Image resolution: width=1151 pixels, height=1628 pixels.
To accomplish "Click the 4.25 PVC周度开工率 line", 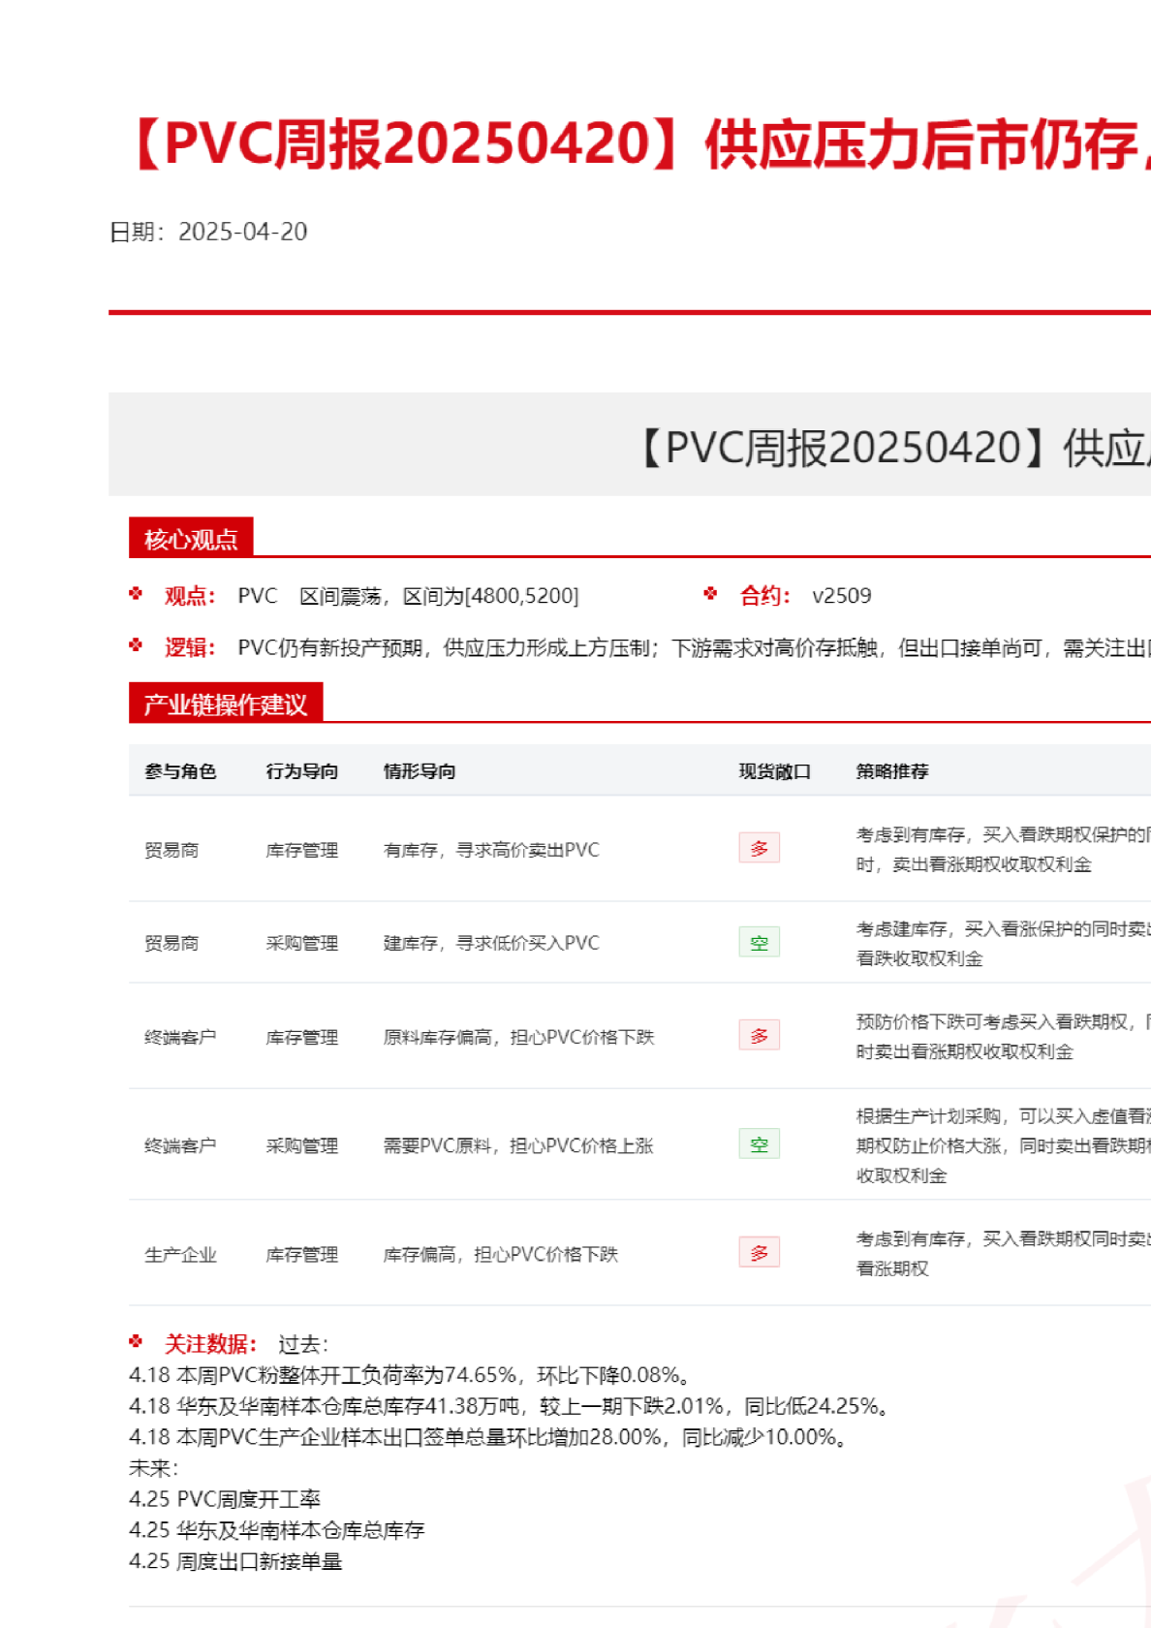I will tap(225, 1499).
